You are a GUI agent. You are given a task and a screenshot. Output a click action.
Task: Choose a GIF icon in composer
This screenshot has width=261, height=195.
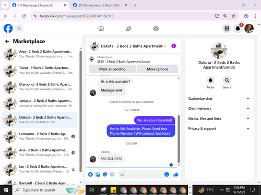[112, 174]
